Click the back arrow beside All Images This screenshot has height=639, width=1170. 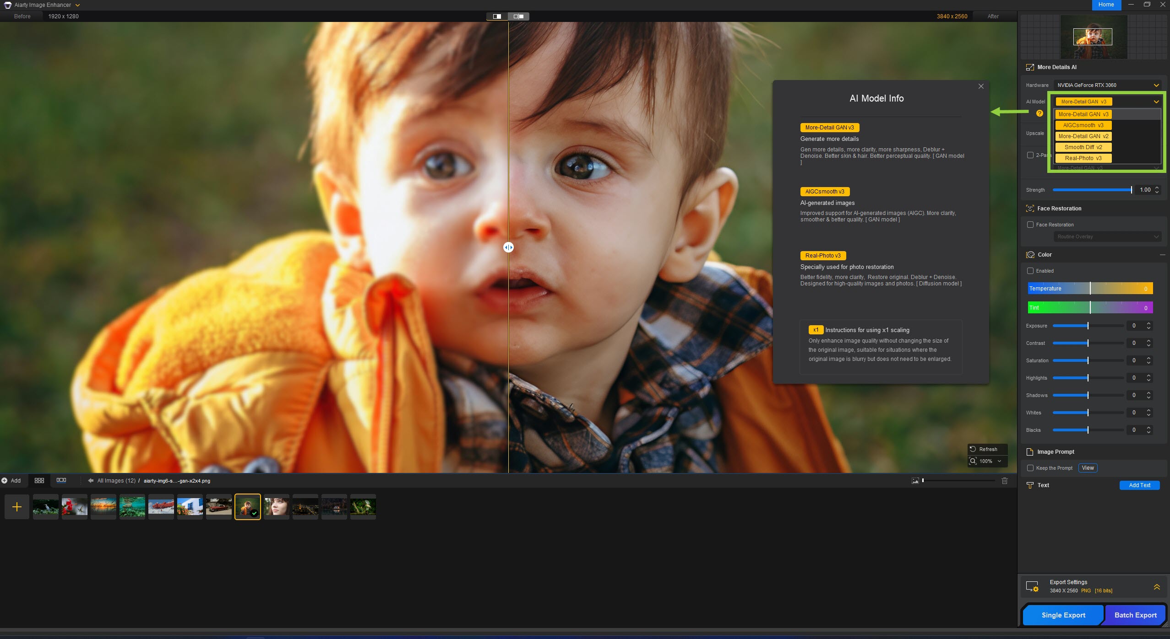tap(91, 481)
